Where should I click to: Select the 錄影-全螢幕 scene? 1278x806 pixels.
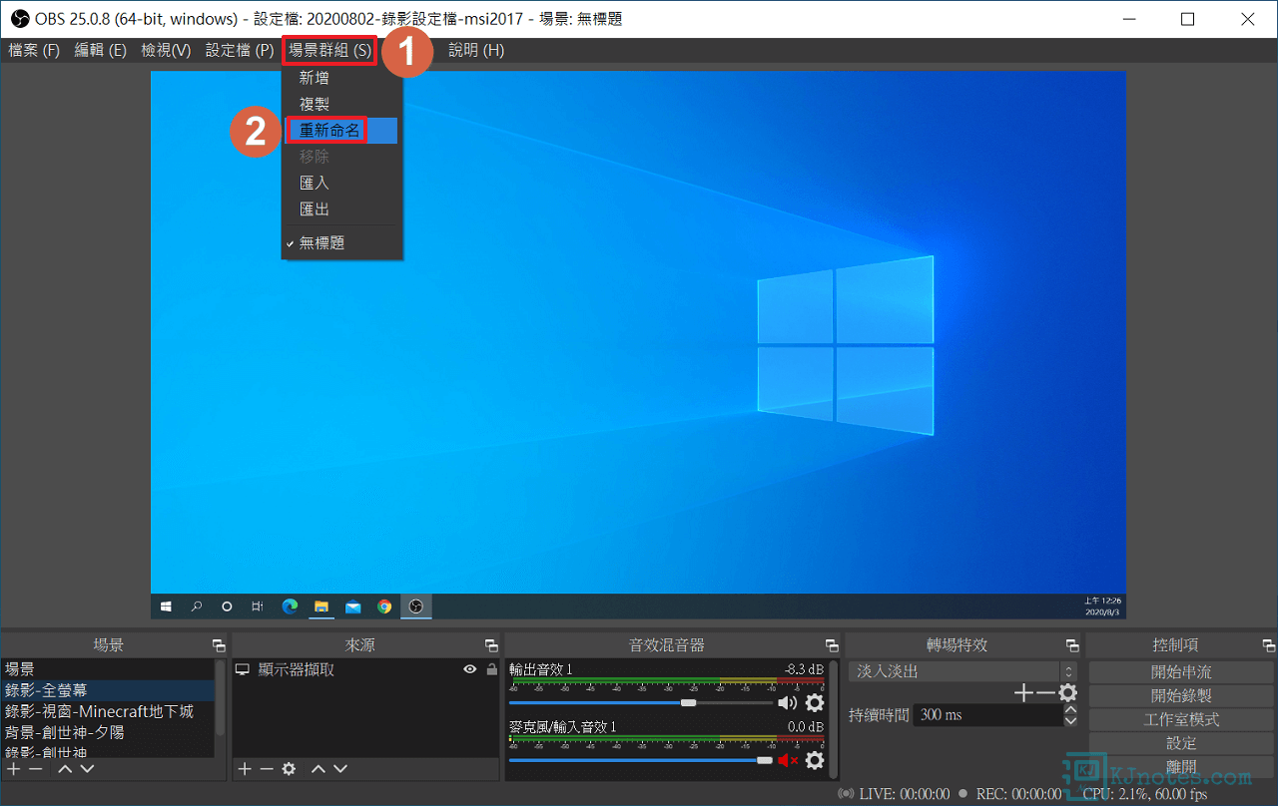(108, 690)
